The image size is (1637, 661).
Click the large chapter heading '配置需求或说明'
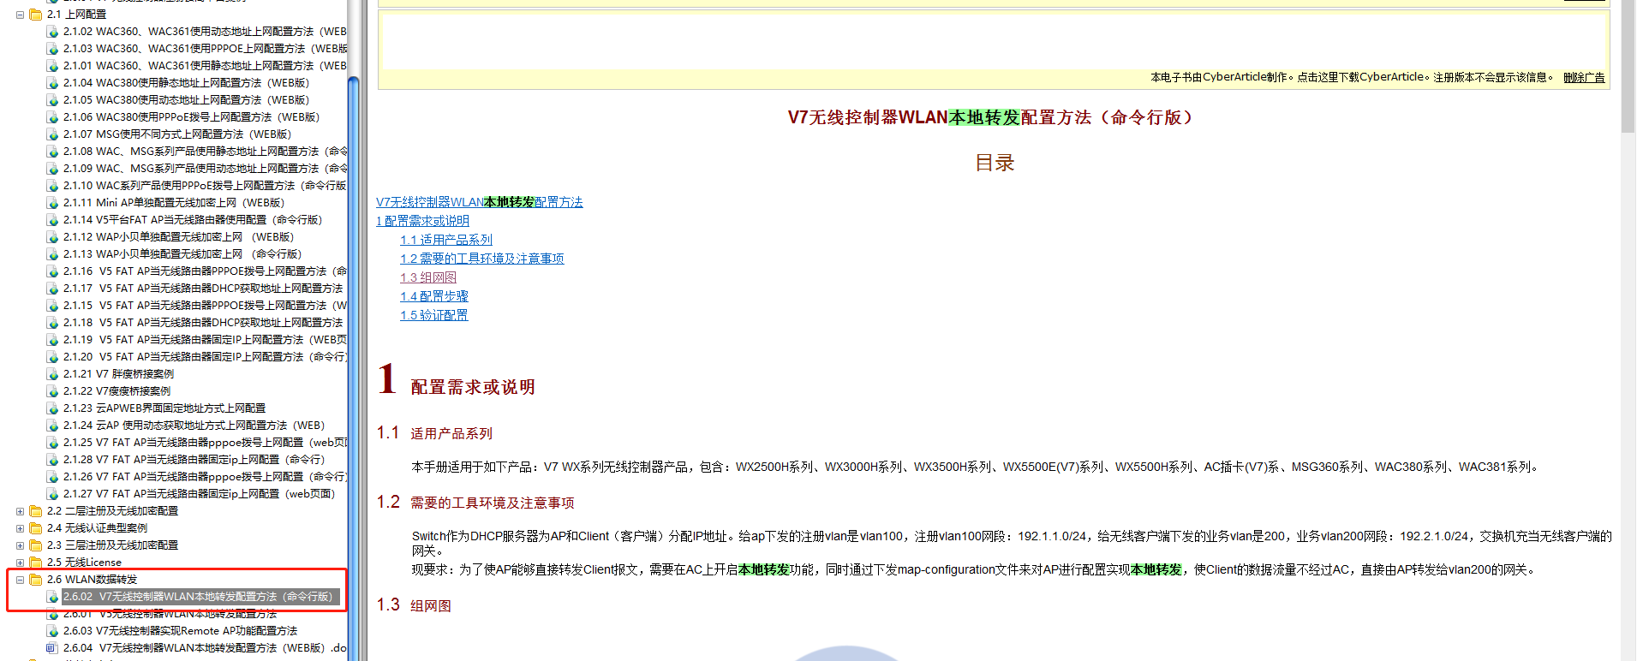tap(473, 387)
